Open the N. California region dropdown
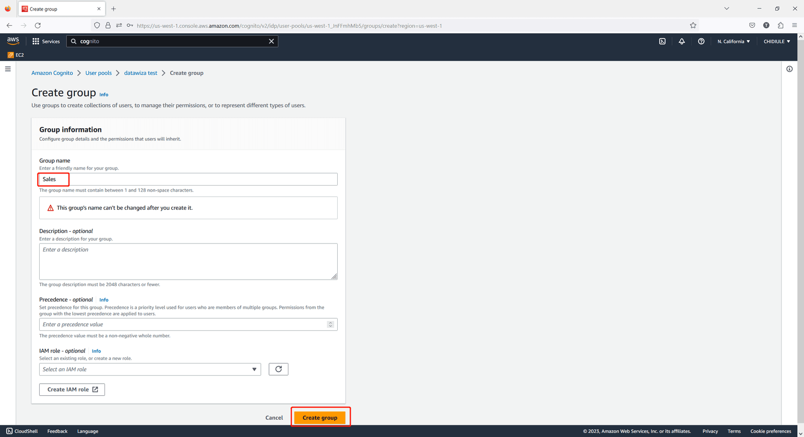Screen dimensions: 804x437 [x=734, y=41]
